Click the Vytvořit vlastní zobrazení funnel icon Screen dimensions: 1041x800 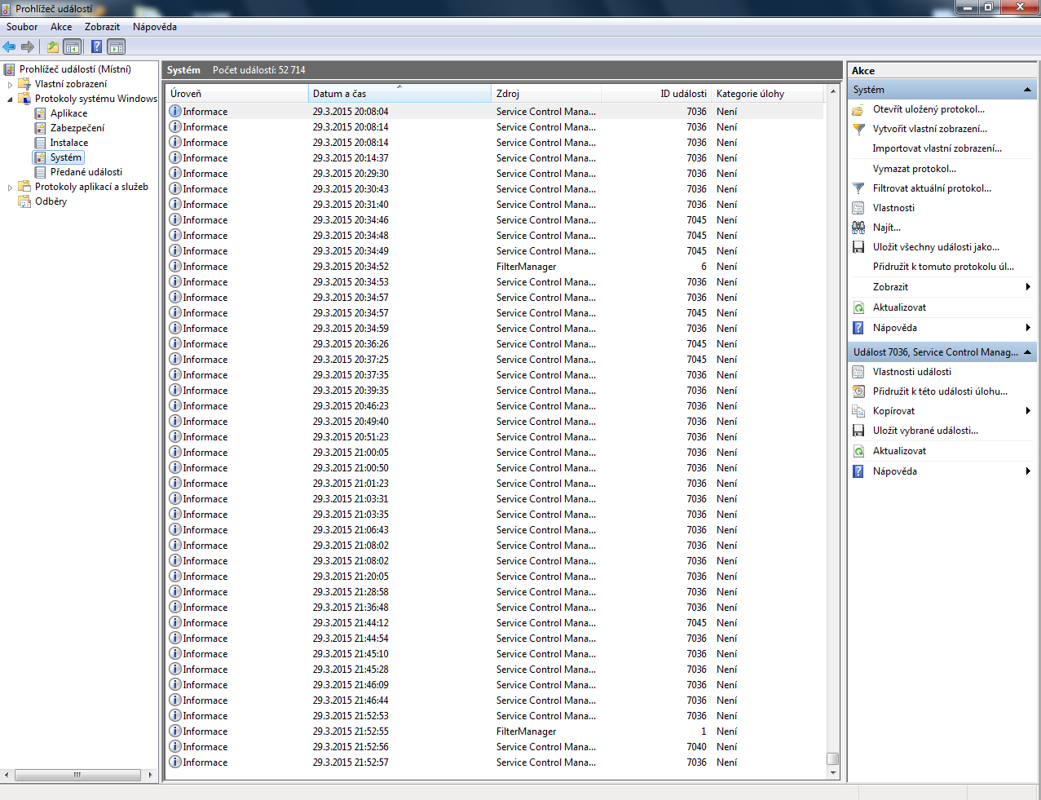[858, 129]
